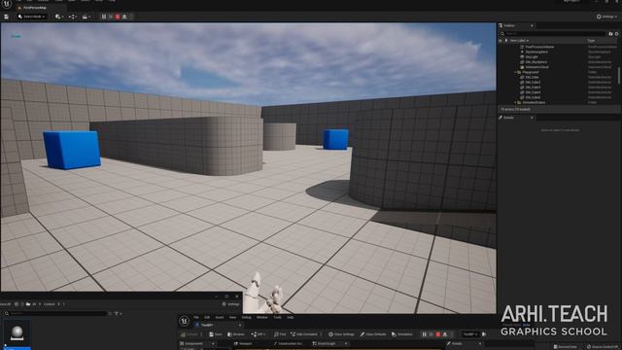This screenshot has height=350, width=622.
Task: Select VolumetricCloud in the Outliner
Action: 537,67
